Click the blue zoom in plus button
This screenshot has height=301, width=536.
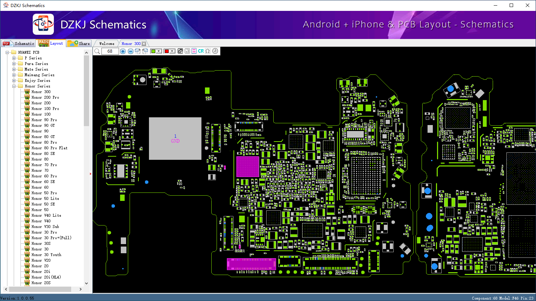tap(123, 51)
